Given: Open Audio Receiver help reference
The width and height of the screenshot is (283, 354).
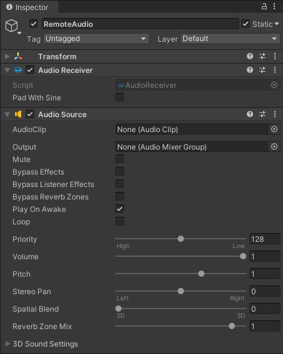Looking at the screenshot, I should (250, 70).
